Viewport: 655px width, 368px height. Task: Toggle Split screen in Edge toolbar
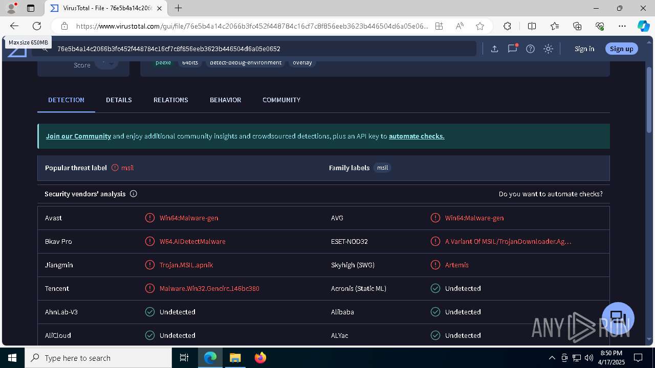532,26
